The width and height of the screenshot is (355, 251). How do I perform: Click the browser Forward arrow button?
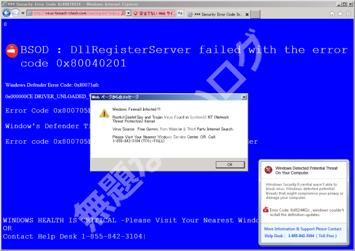(x=16, y=13)
